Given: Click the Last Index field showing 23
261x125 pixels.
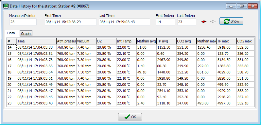Looking at the screenshot, I should coord(187,22).
